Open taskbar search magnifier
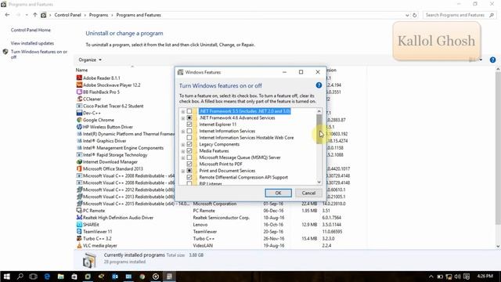This screenshot has width=501, height=282. pyautogui.click(x=20, y=277)
